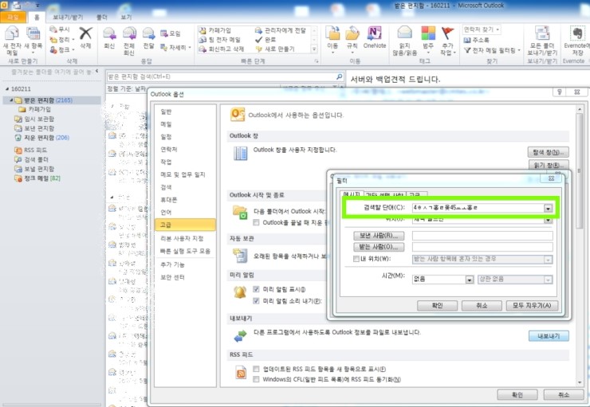Switch to the 폴더 ribbon tab
This screenshot has height=407, width=590.
(102, 18)
